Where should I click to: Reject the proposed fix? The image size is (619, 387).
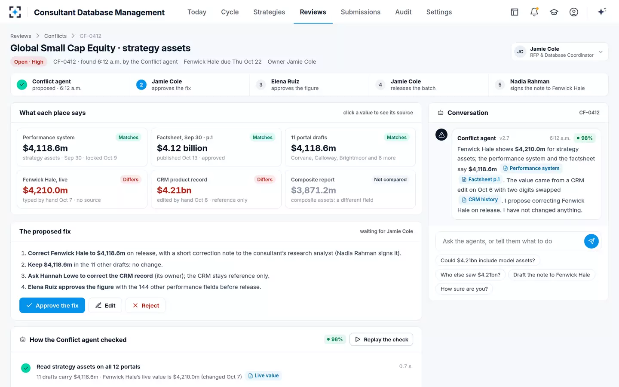(x=146, y=305)
